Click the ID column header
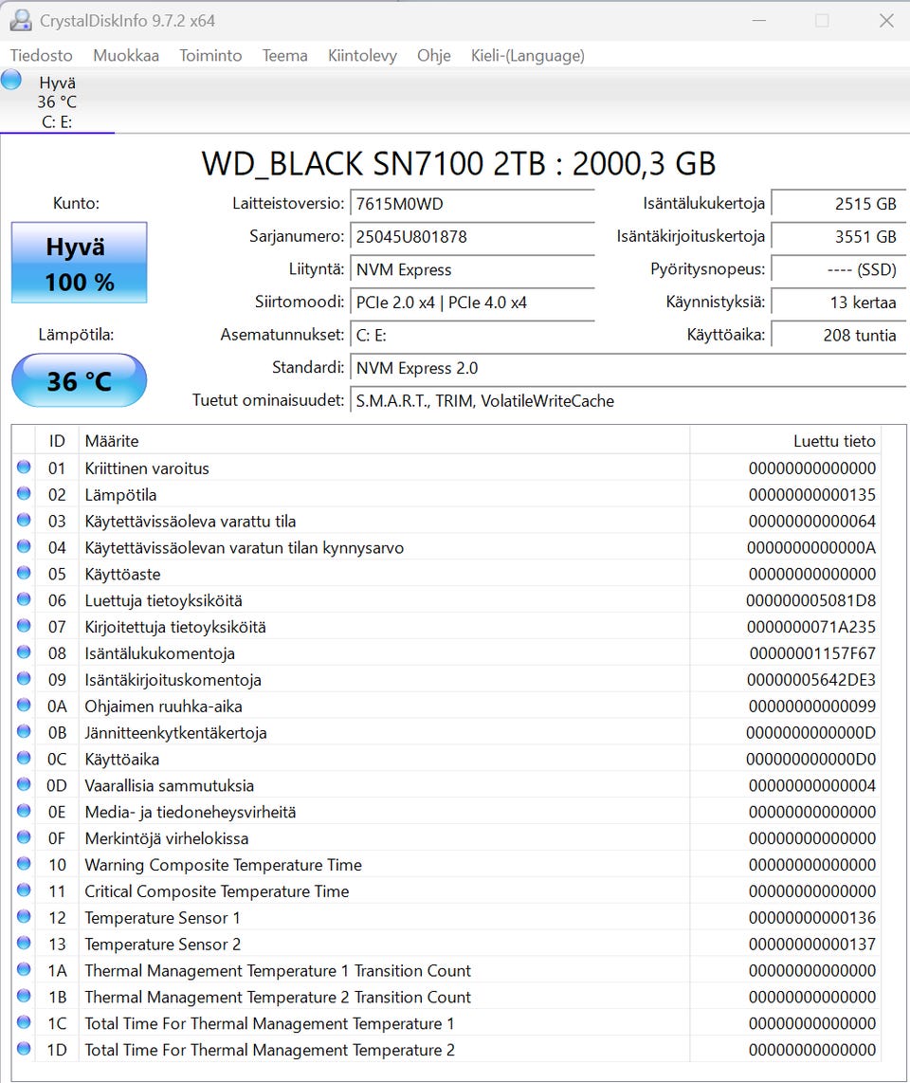Screen dimensions: 910x1083 click(x=57, y=441)
